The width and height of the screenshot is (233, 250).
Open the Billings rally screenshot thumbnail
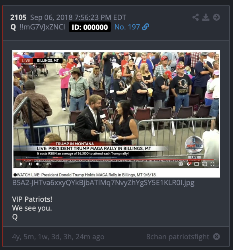(116, 113)
